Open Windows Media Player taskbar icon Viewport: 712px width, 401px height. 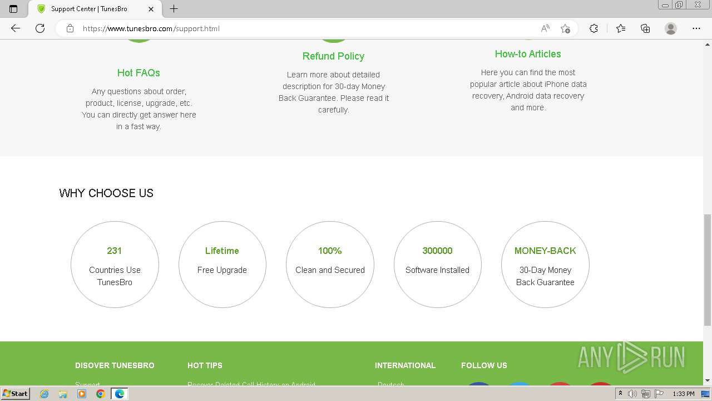pyautogui.click(x=82, y=394)
